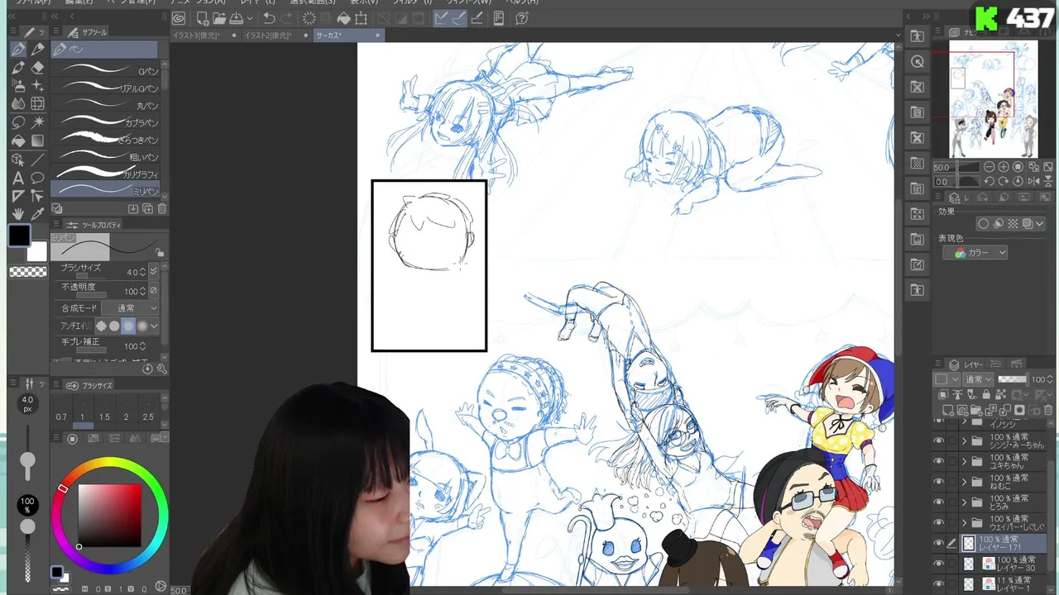This screenshot has width=1059, height=595.
Task: Select the Eyedropper tool
Action: pos(37,214)
